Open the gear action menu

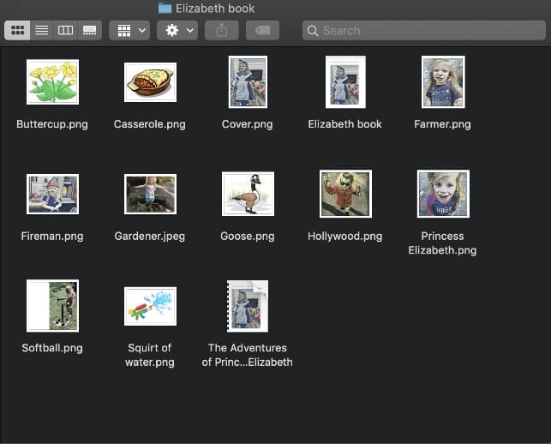pyautogui.click(x=178, y=30)
